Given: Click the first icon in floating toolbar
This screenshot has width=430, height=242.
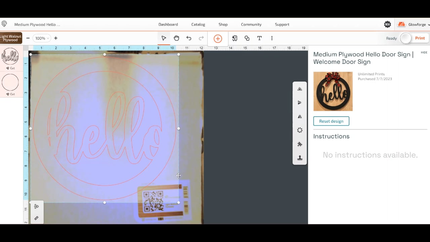Looking at the screenshot, I should (x=300, y=89).
